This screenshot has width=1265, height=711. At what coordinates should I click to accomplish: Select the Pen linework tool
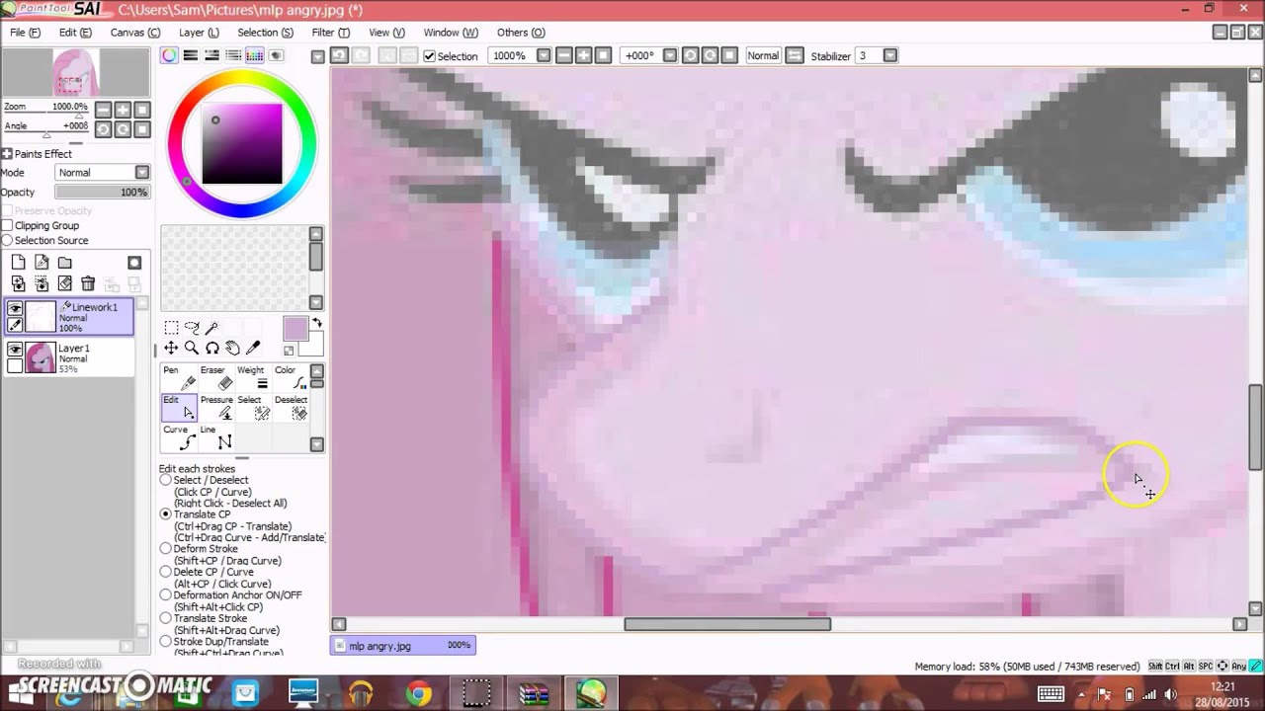[x=179, y=378]
